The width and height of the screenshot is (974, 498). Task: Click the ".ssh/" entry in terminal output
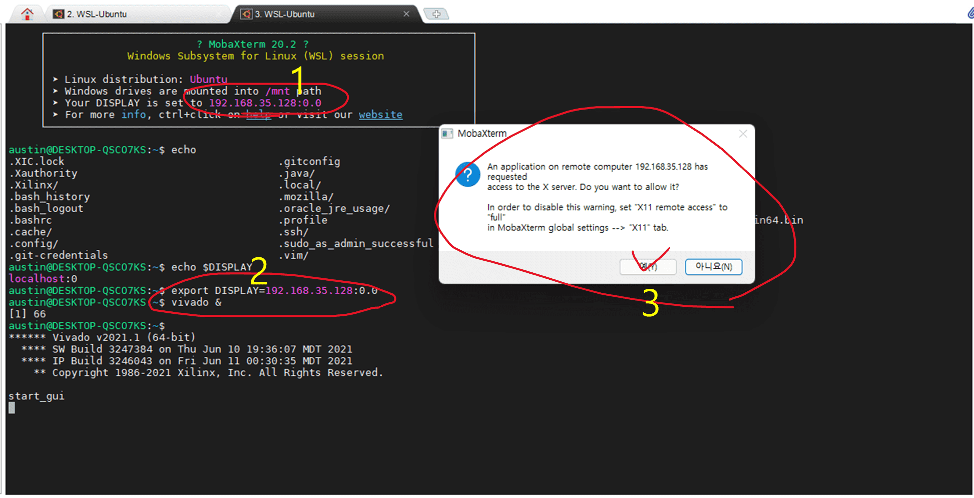point(294,232)
